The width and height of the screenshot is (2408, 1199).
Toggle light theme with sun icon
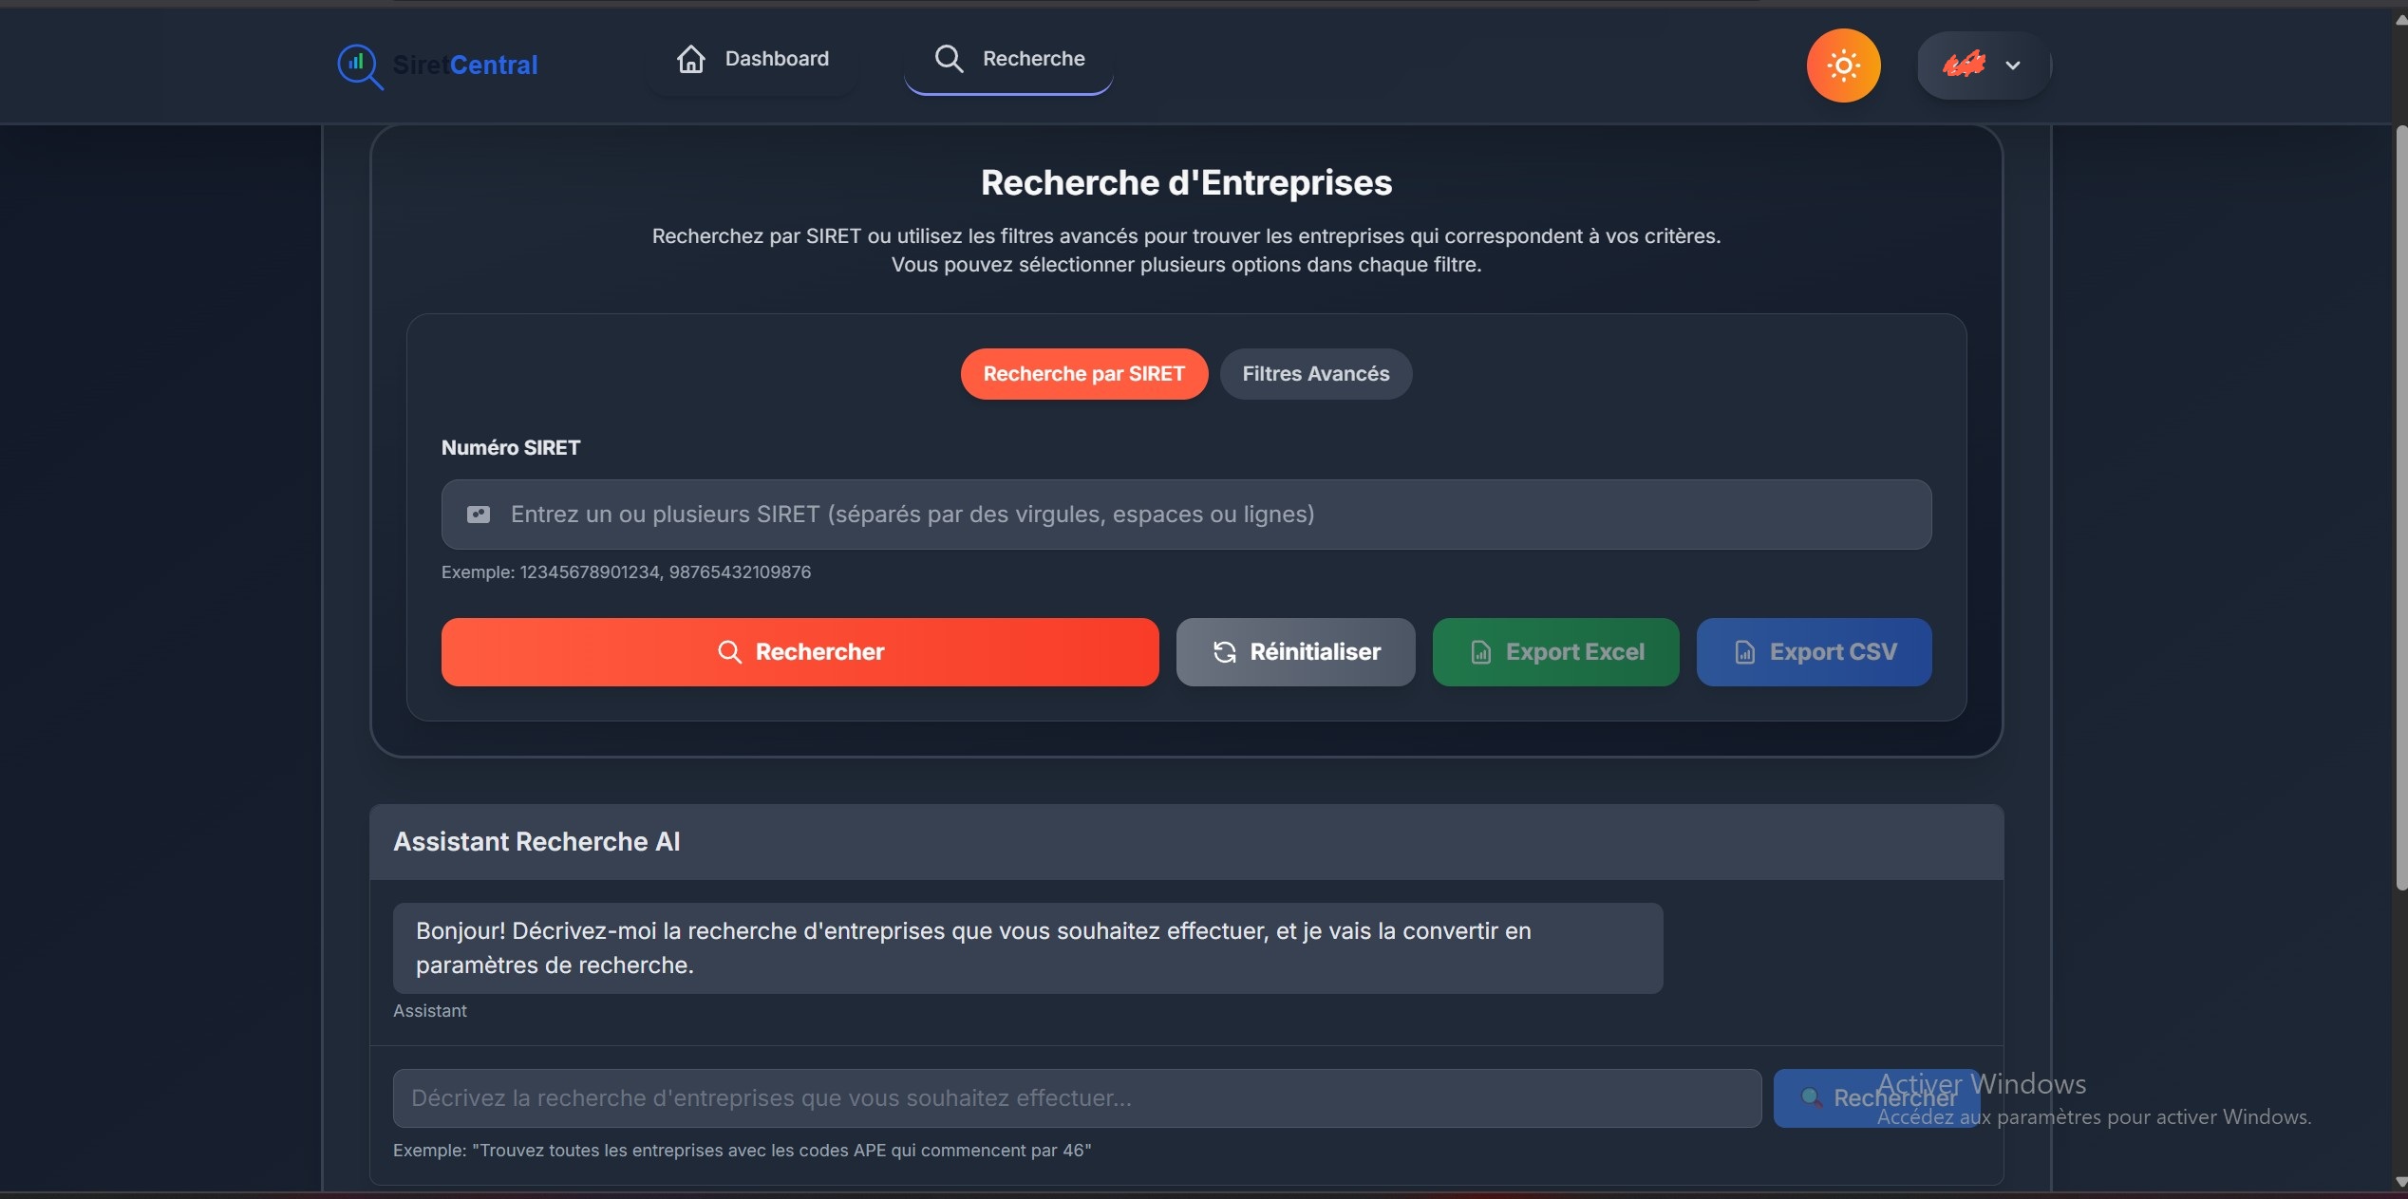(x=1843, y=66)
